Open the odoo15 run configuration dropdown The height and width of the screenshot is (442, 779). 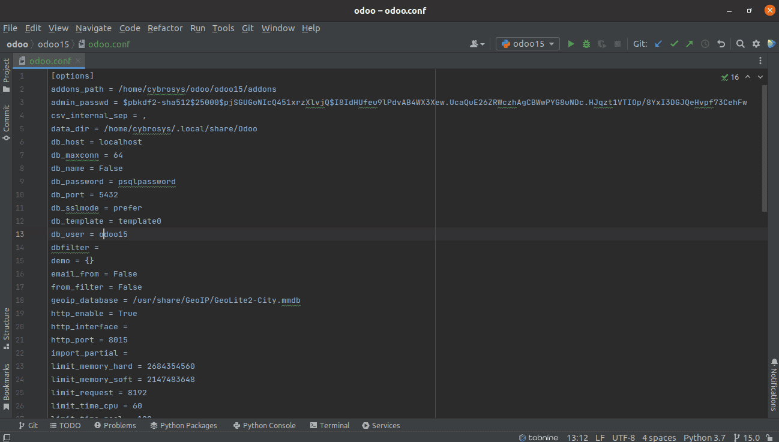528,44
